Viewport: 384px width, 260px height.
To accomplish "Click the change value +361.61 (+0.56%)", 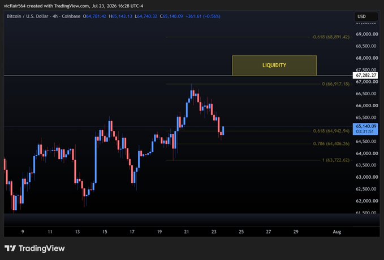I will click(203, 16).
